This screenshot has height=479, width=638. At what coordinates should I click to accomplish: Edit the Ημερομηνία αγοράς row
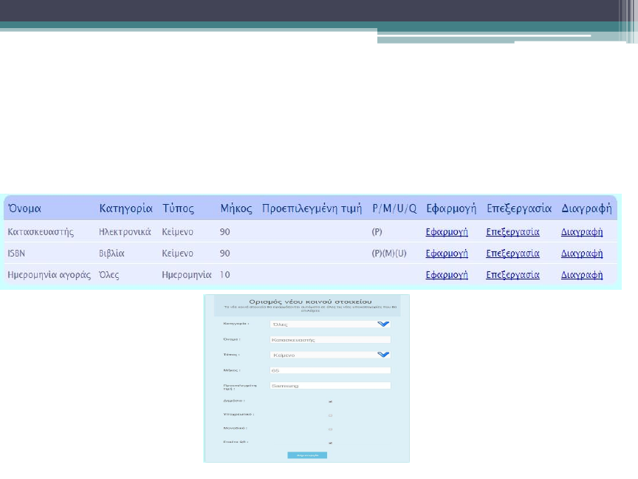click(512, 275)
